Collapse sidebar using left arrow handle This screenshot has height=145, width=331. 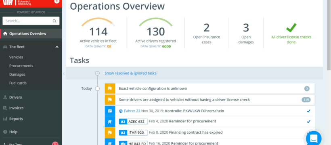pyautogui.click(x=64, y=74)
